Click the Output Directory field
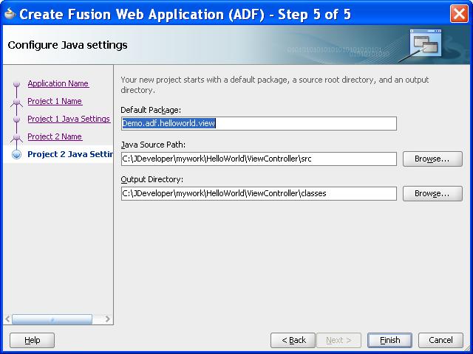 (x=259, y=193)
